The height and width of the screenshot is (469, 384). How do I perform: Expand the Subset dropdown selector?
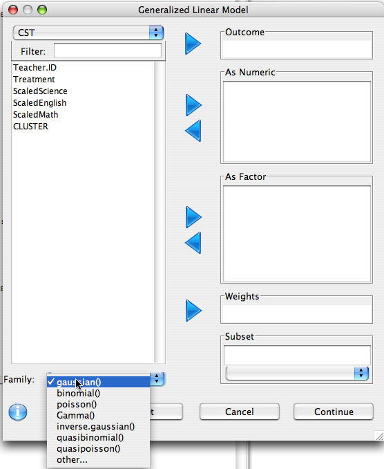click(x=297, y=373)
